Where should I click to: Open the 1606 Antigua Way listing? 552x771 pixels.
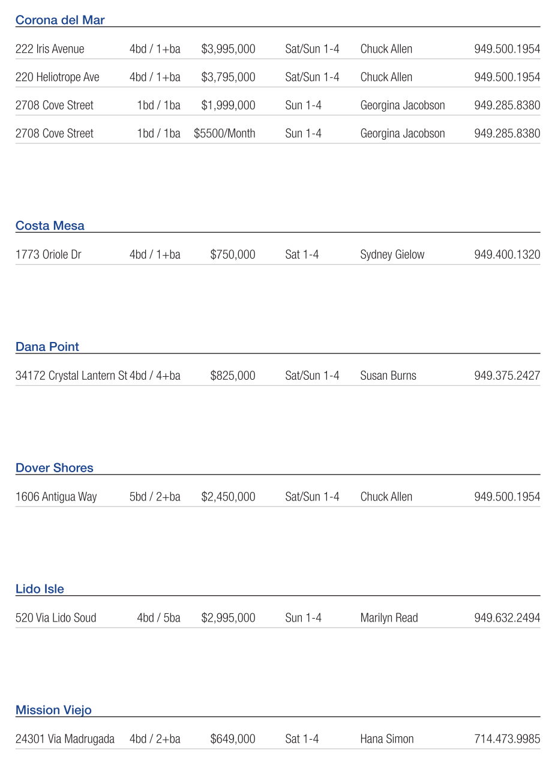point(56,497)
